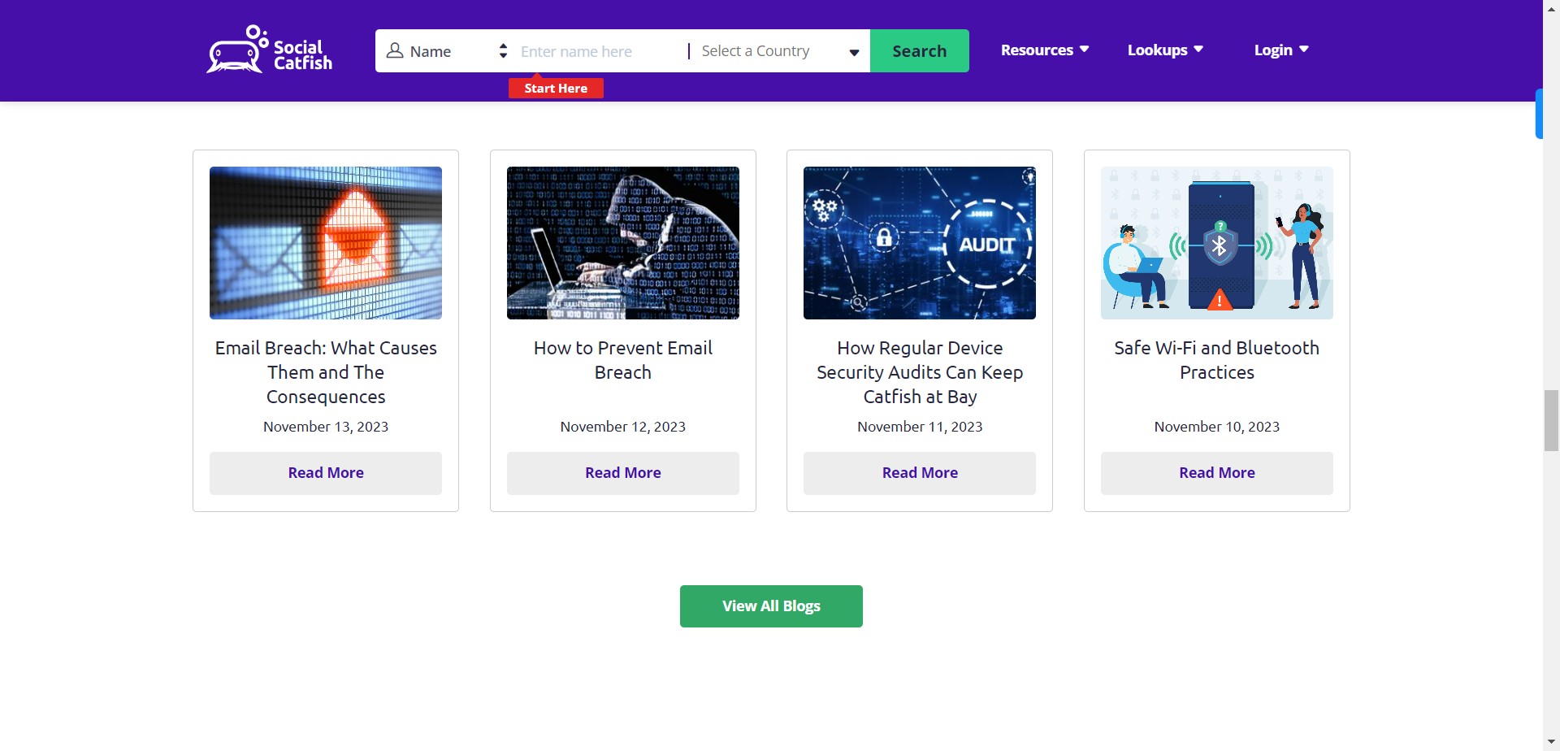This screenshot has width=1560, height=751.
Task: Open the Email Breach envelope thumbnail
Action: (x=326, y=243)
